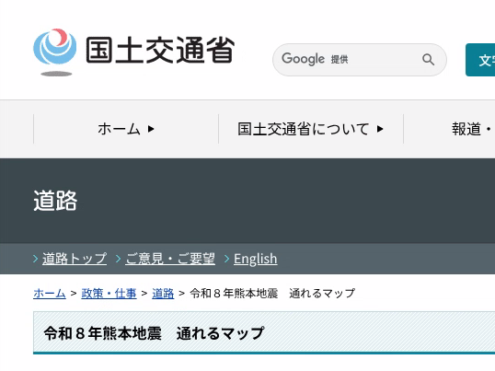This screenshot has height=371, width=495.
Task: Click the bold heading 令和８年熊本地震 通れるマップ
Action: pyautogui.click(x=154, y=333)
